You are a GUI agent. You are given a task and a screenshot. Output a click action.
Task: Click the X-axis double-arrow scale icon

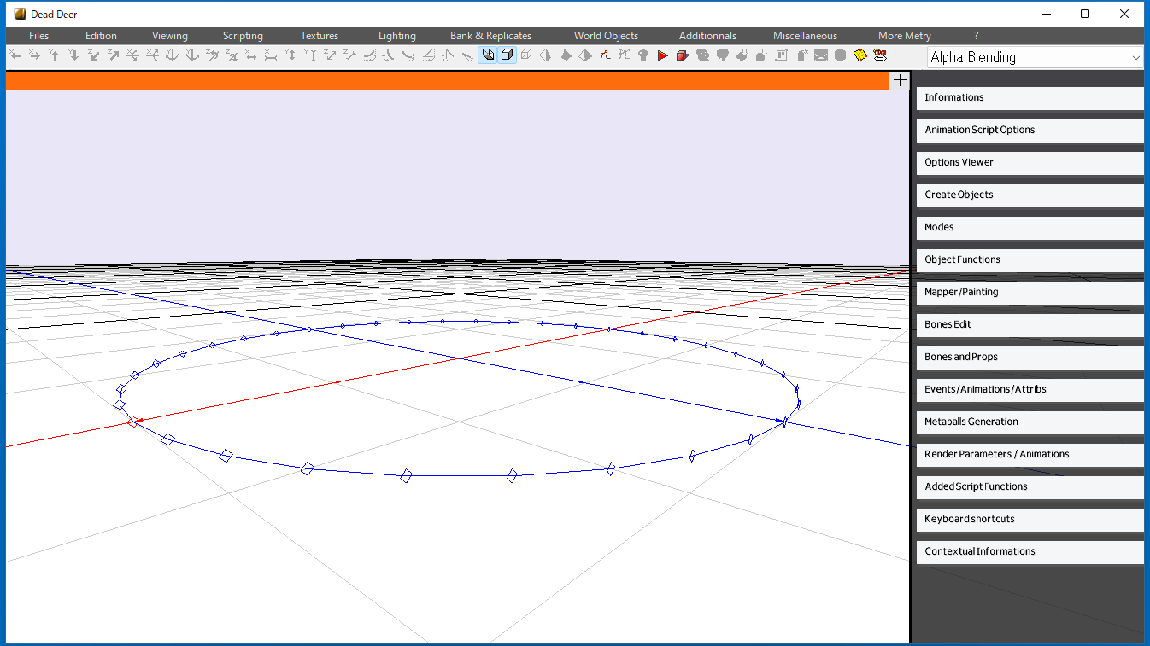point(250,55)
